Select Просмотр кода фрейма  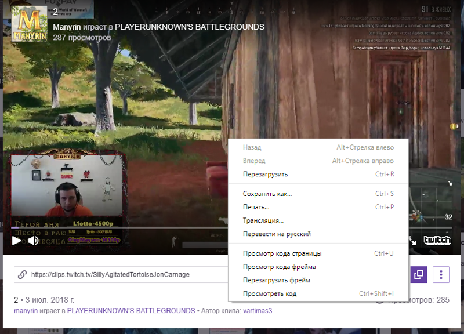318,267
